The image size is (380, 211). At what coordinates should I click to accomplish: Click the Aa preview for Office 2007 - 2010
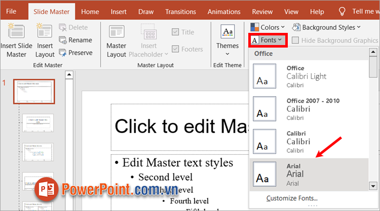(264, 109)
